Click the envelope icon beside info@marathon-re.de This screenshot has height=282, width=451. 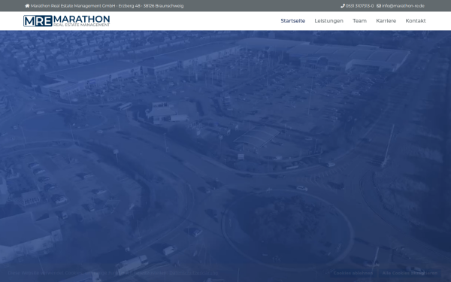coord(379,6)
